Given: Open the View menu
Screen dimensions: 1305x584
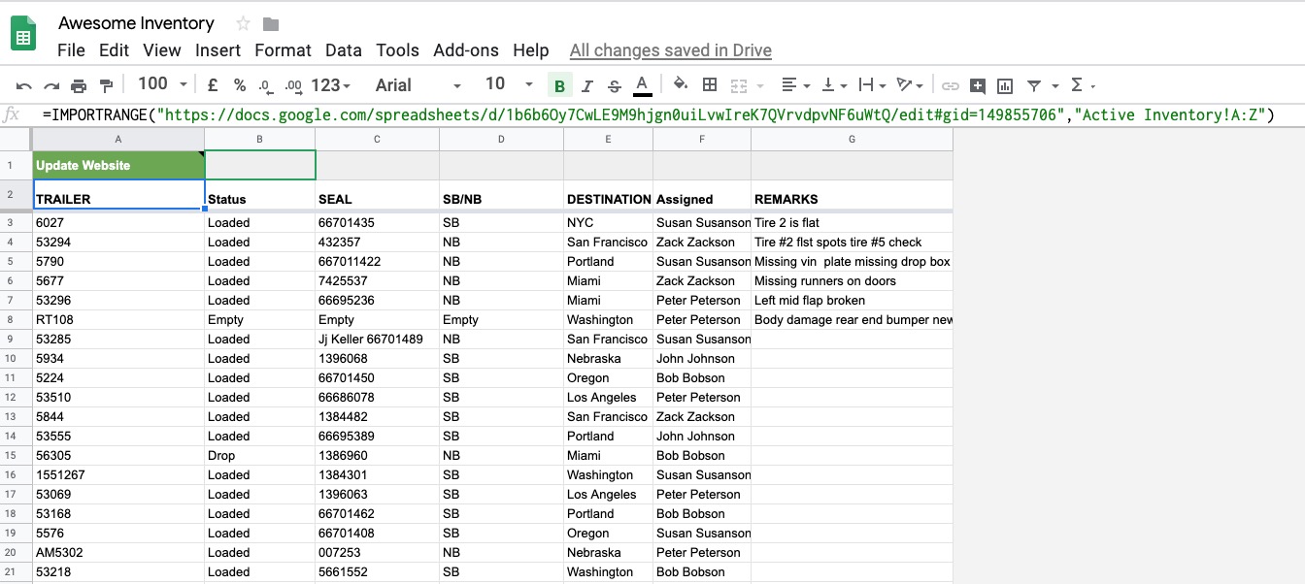Looking at the screenshot, I should tap(162, 50).
